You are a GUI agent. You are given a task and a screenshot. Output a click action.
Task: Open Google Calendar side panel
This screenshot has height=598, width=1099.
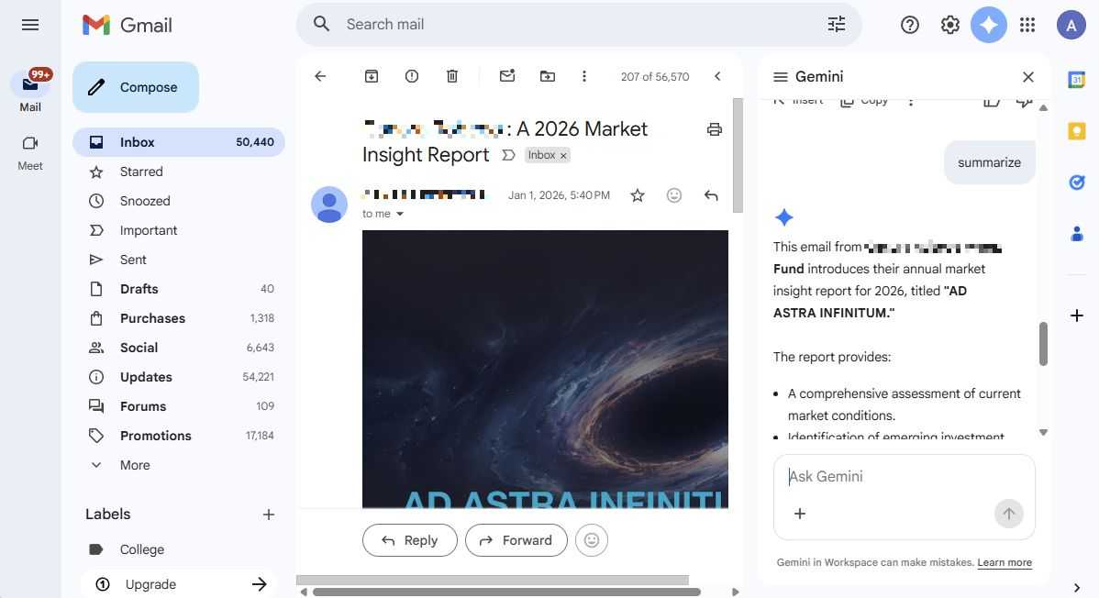click(1077, 80)
